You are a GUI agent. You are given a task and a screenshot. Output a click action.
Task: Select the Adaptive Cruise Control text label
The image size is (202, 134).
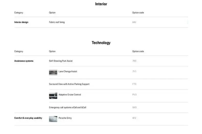tap(70, 95)
